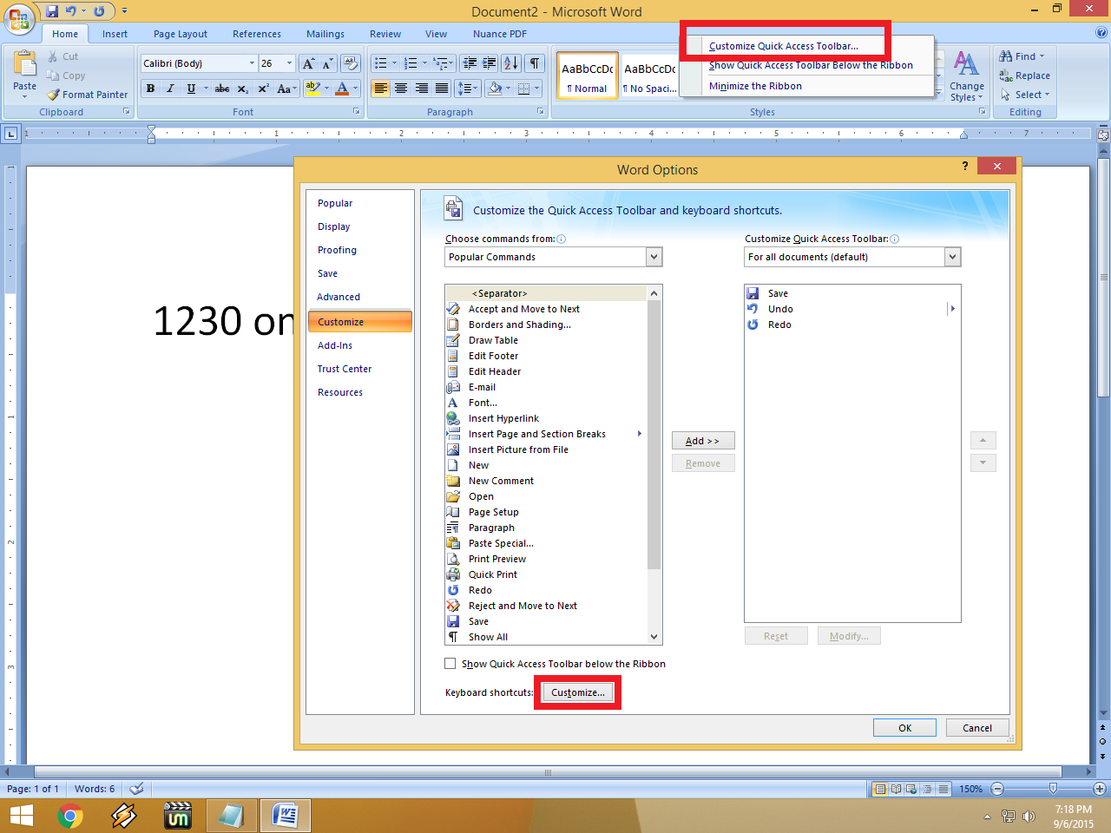
Task: Expand the Select dropdown in Editing
Action: coord(1047,95)
